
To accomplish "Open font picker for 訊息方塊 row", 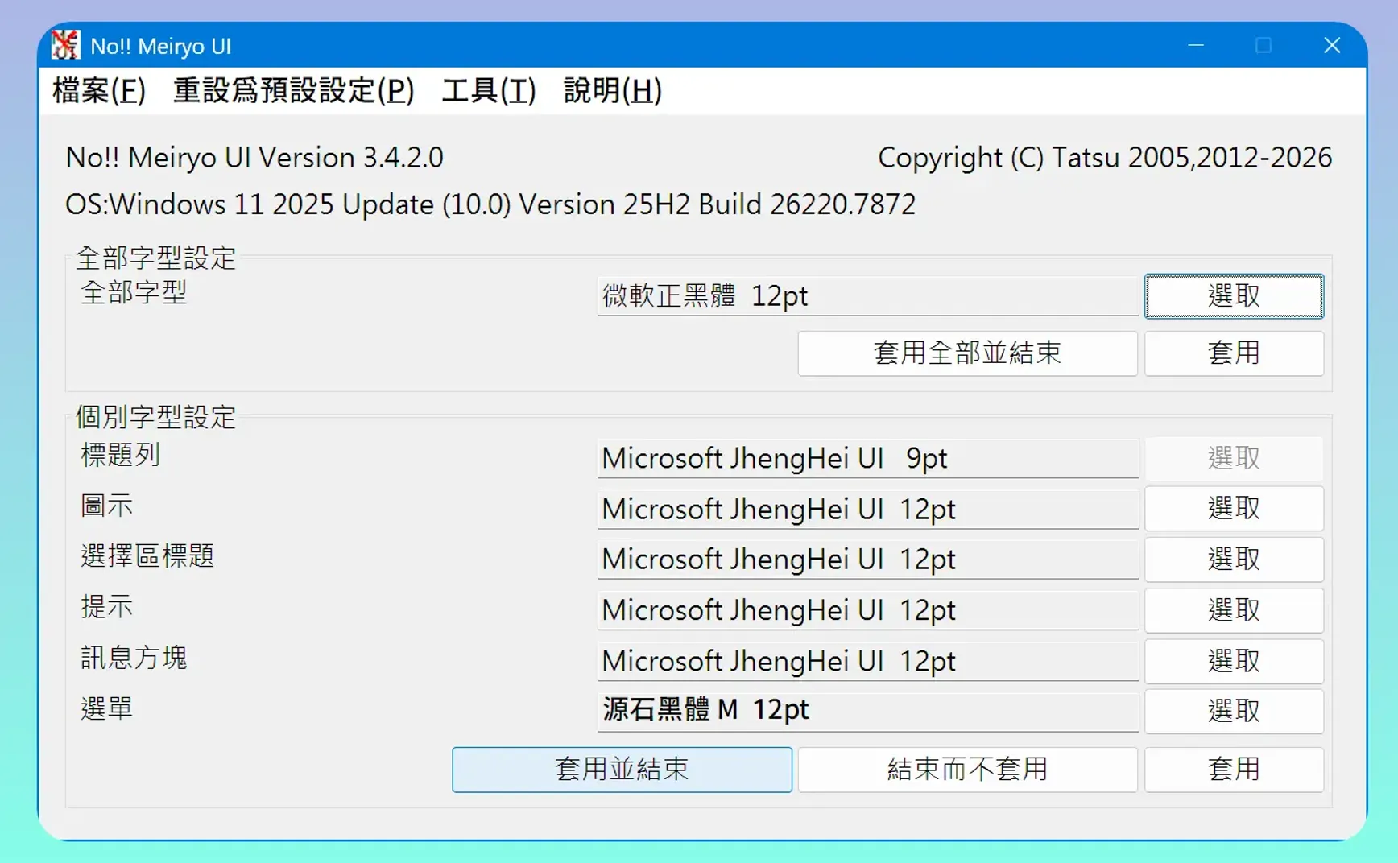I will coord(1233,661).
